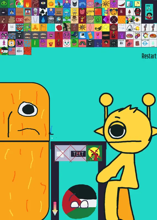Select the green apple face tile
Image resolution: width=157 pixels, height=220 pixels.
tap(98, 20)
